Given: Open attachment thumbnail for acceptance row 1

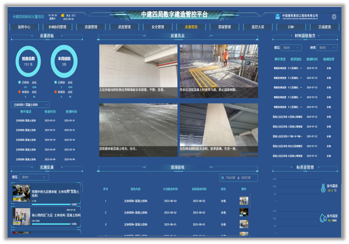Looking at the screenshot, I should [244, 201].
